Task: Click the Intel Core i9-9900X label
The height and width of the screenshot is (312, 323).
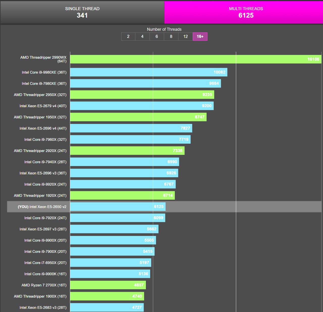Action: click(45, 240)
